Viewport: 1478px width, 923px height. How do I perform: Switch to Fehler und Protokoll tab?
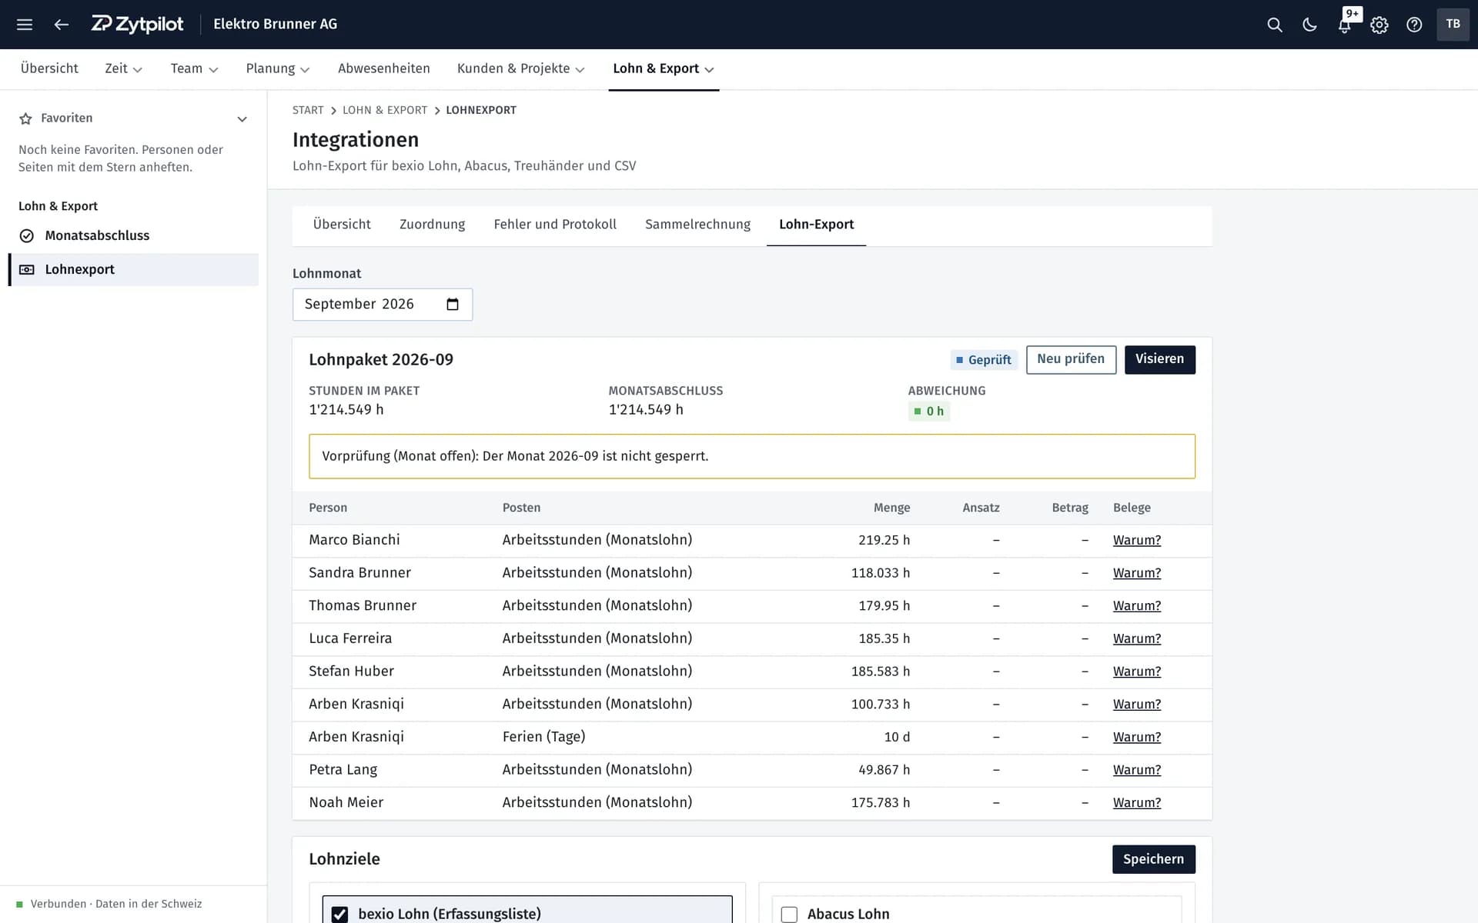point(555,225)
